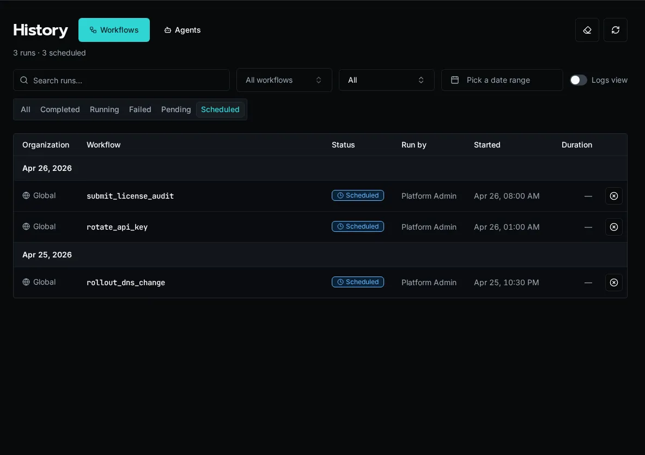Click the globe icon in the submit_license_audit row
Screen dimensions: 645x455
tap(26, 195)
